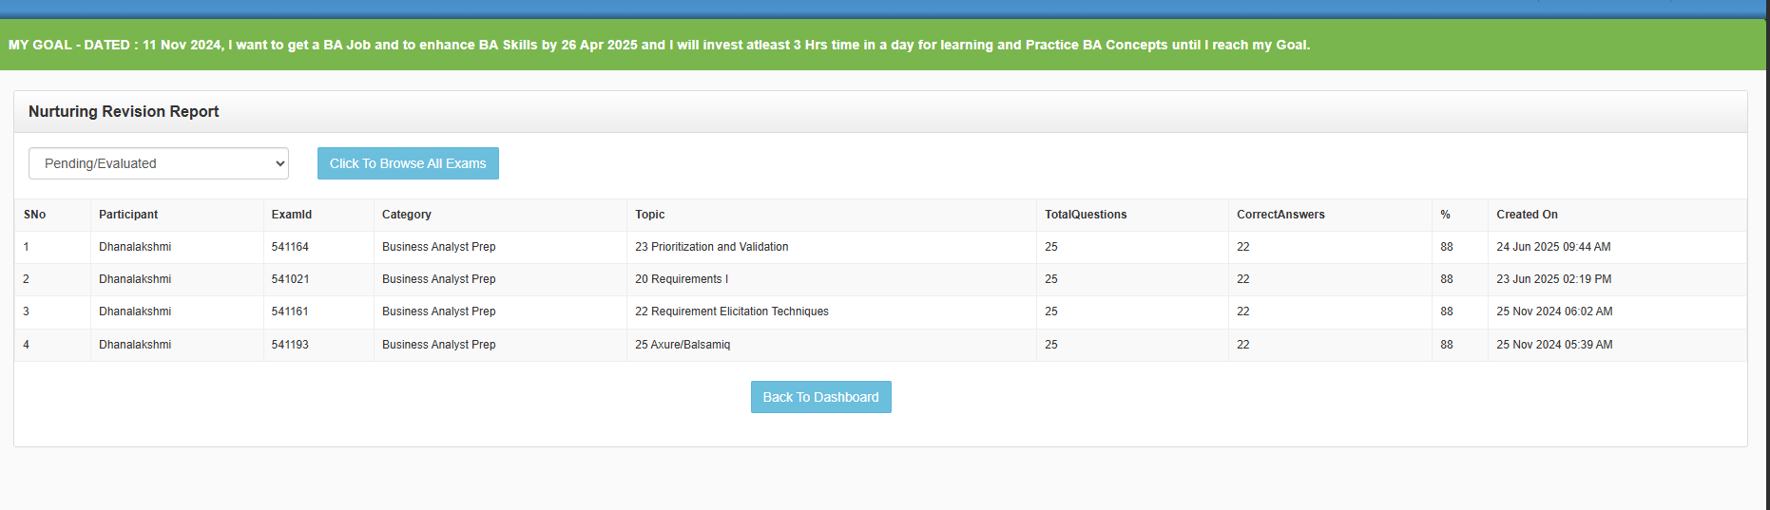Click the '25 Axure/Balsamiq' topic cell

683,345
